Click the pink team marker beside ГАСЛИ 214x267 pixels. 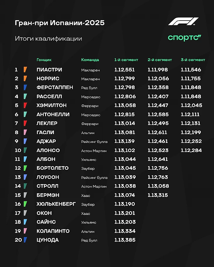pyautogui.click(x=25, y=132)
